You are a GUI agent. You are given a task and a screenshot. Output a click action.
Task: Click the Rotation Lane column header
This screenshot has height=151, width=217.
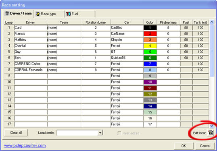[96, 22]
